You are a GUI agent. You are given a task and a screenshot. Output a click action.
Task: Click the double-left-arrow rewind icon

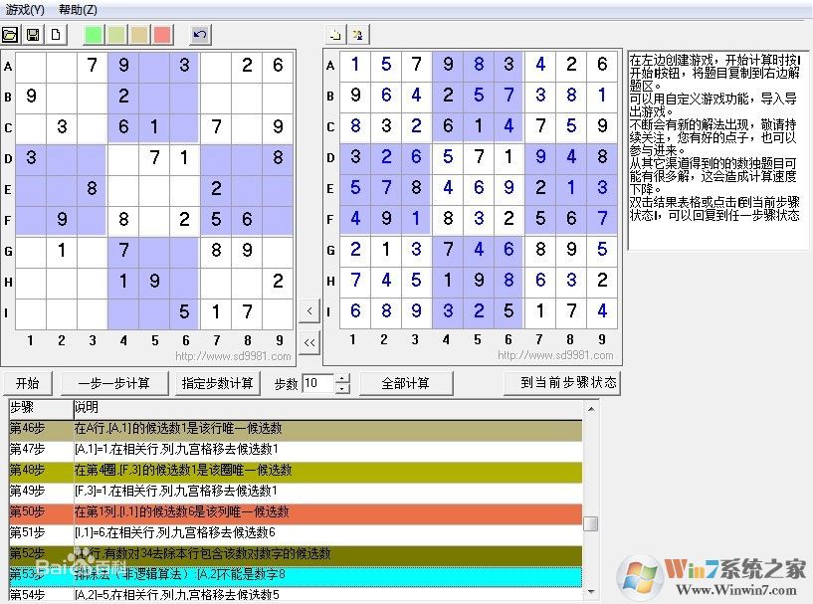coord(308,341)
